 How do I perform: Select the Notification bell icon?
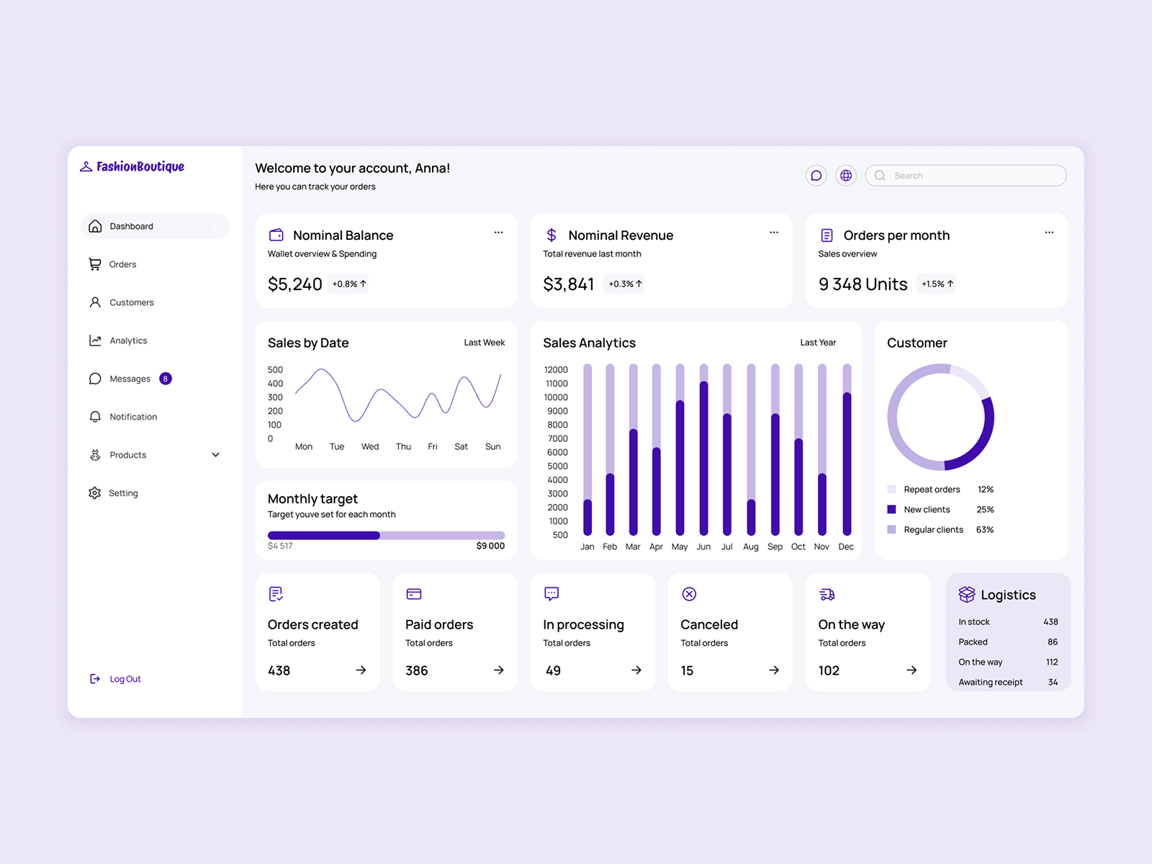point(94,416)
